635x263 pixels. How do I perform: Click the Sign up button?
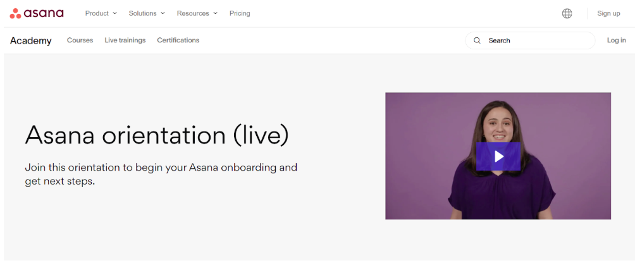click(608, 13)
